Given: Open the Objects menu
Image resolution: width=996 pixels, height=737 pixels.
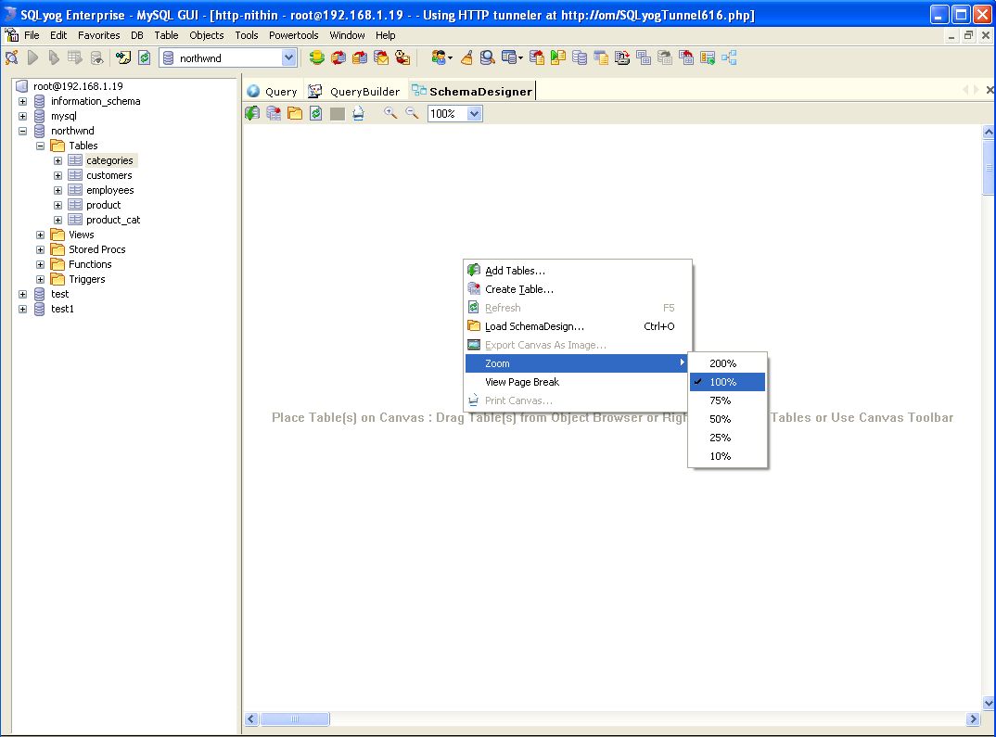Looking at the screenshot, I should (207, 35).
